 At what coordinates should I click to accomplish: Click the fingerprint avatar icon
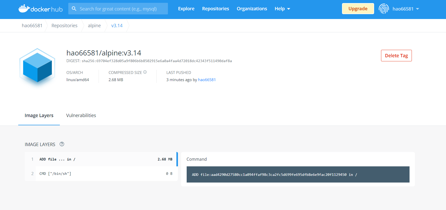pos(384,9)
